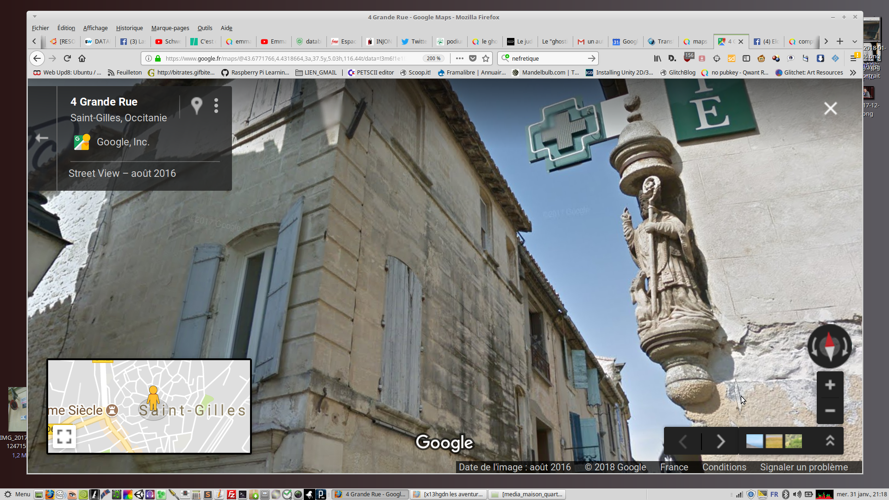Click the Signaler un problème link
The width and height of the screenshot is (889, 500).
click(x=804, y=467)
